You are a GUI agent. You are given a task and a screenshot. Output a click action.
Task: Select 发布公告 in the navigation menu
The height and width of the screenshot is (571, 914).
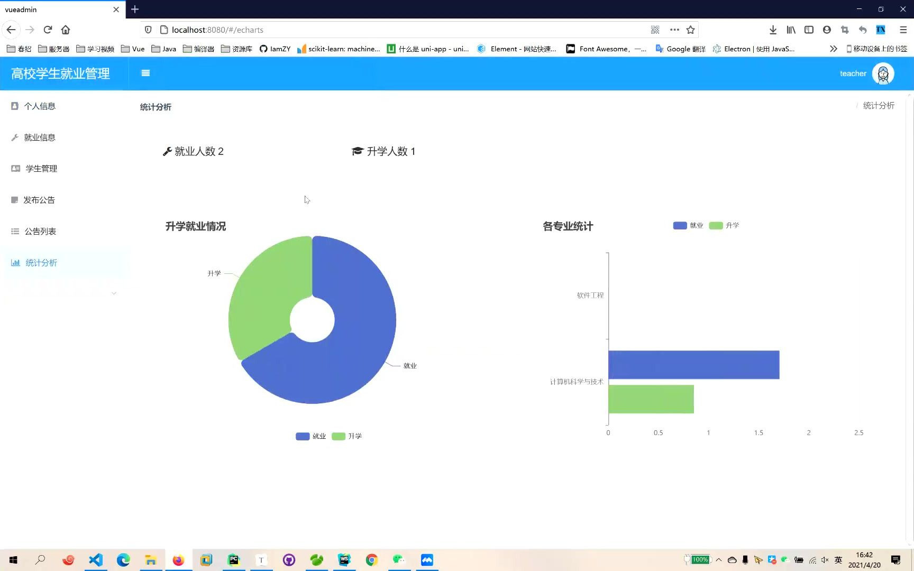(38, 200)
